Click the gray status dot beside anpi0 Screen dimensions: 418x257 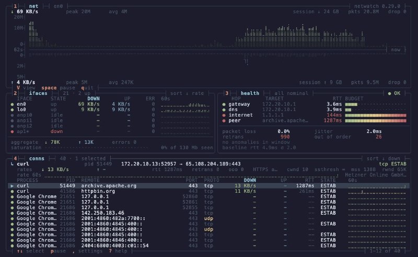click(12, 115)
